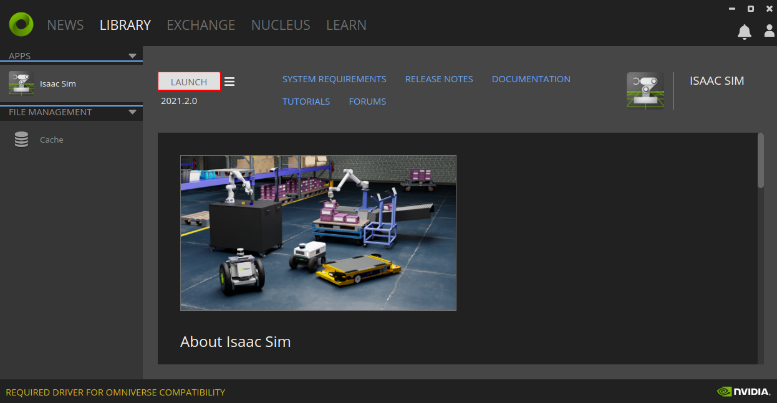This screenshot has height=403, width=777.
Task: Open the hamburger menu beside Launch
Action: coord(229,82)
